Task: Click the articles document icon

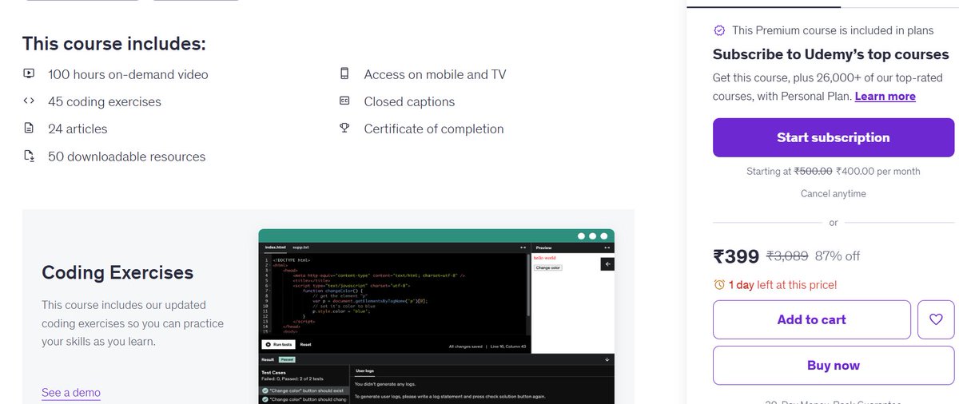Action: click(x=29, y=129)
